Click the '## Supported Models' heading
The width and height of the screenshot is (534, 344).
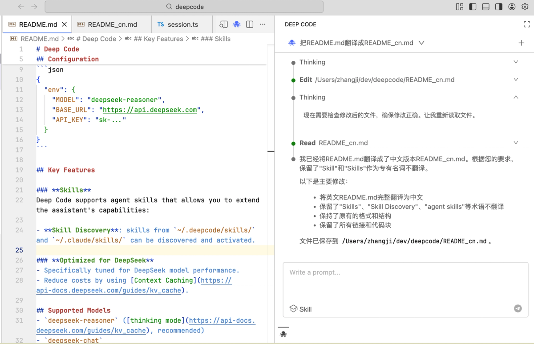coord(73,311)
